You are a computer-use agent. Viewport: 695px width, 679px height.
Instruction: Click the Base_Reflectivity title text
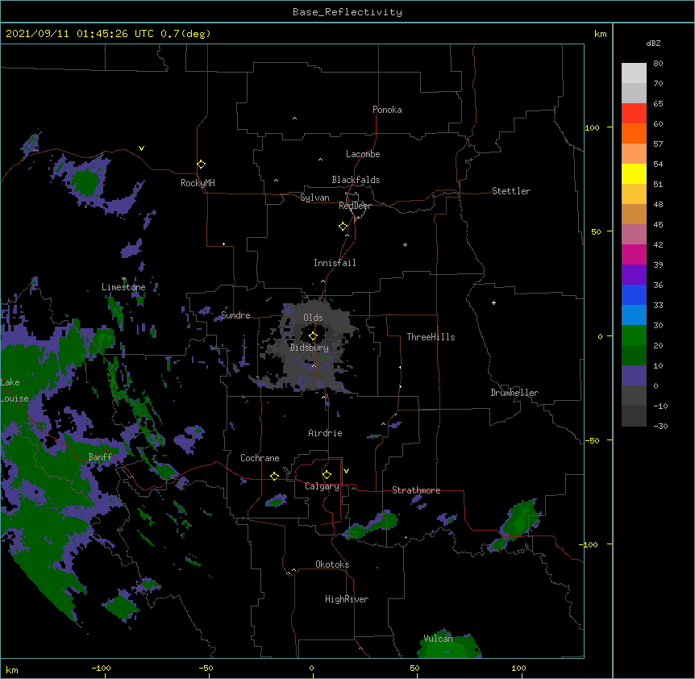(x=347, y=12)
